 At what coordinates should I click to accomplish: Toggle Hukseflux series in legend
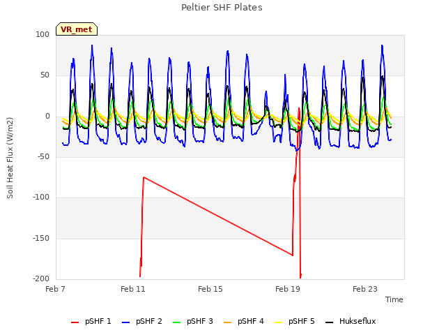[351, 321]
